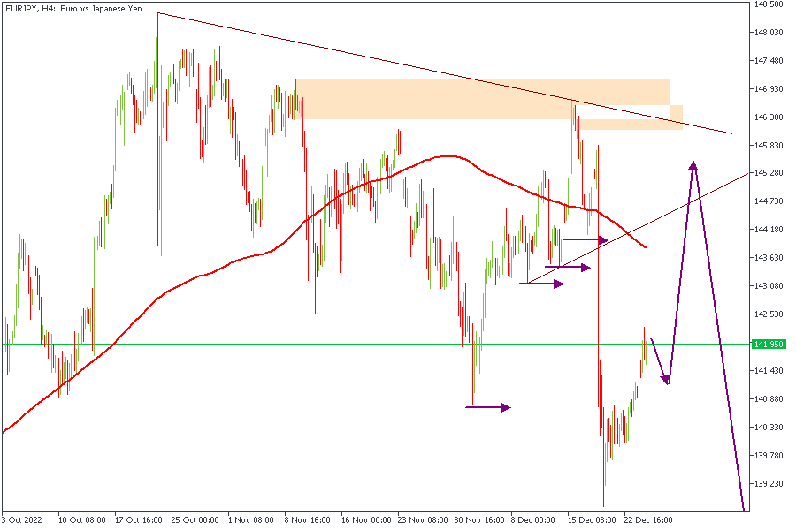Select the 15 Dec 08:00 time label
This screenshot has height=530, width=796.
[x=591, y=520]
